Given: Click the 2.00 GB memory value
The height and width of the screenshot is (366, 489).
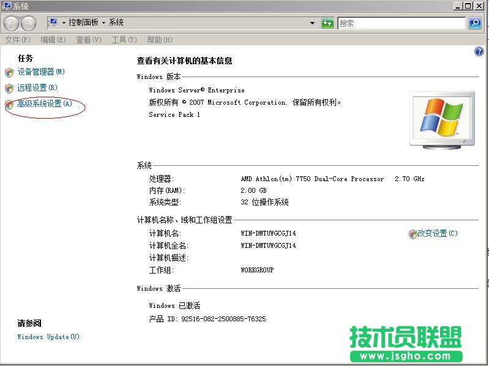Looking at the screenshot, I should (253, 190).
